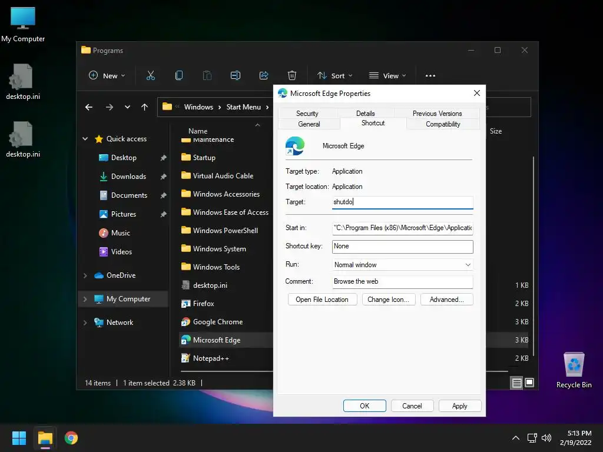This screenshot has width=603, height=452.
Task: Switch to the Previous Versions tab
Action: (x=437, y=114)
